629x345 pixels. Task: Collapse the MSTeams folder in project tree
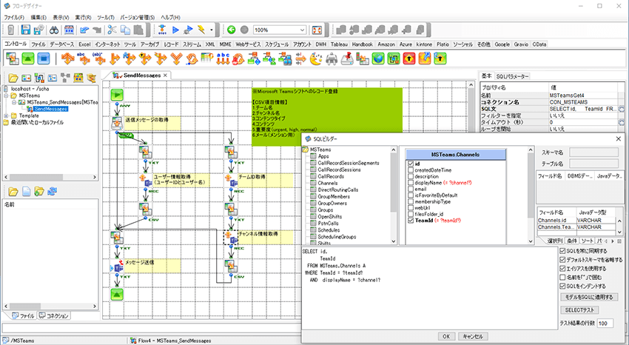coord(7,96)
